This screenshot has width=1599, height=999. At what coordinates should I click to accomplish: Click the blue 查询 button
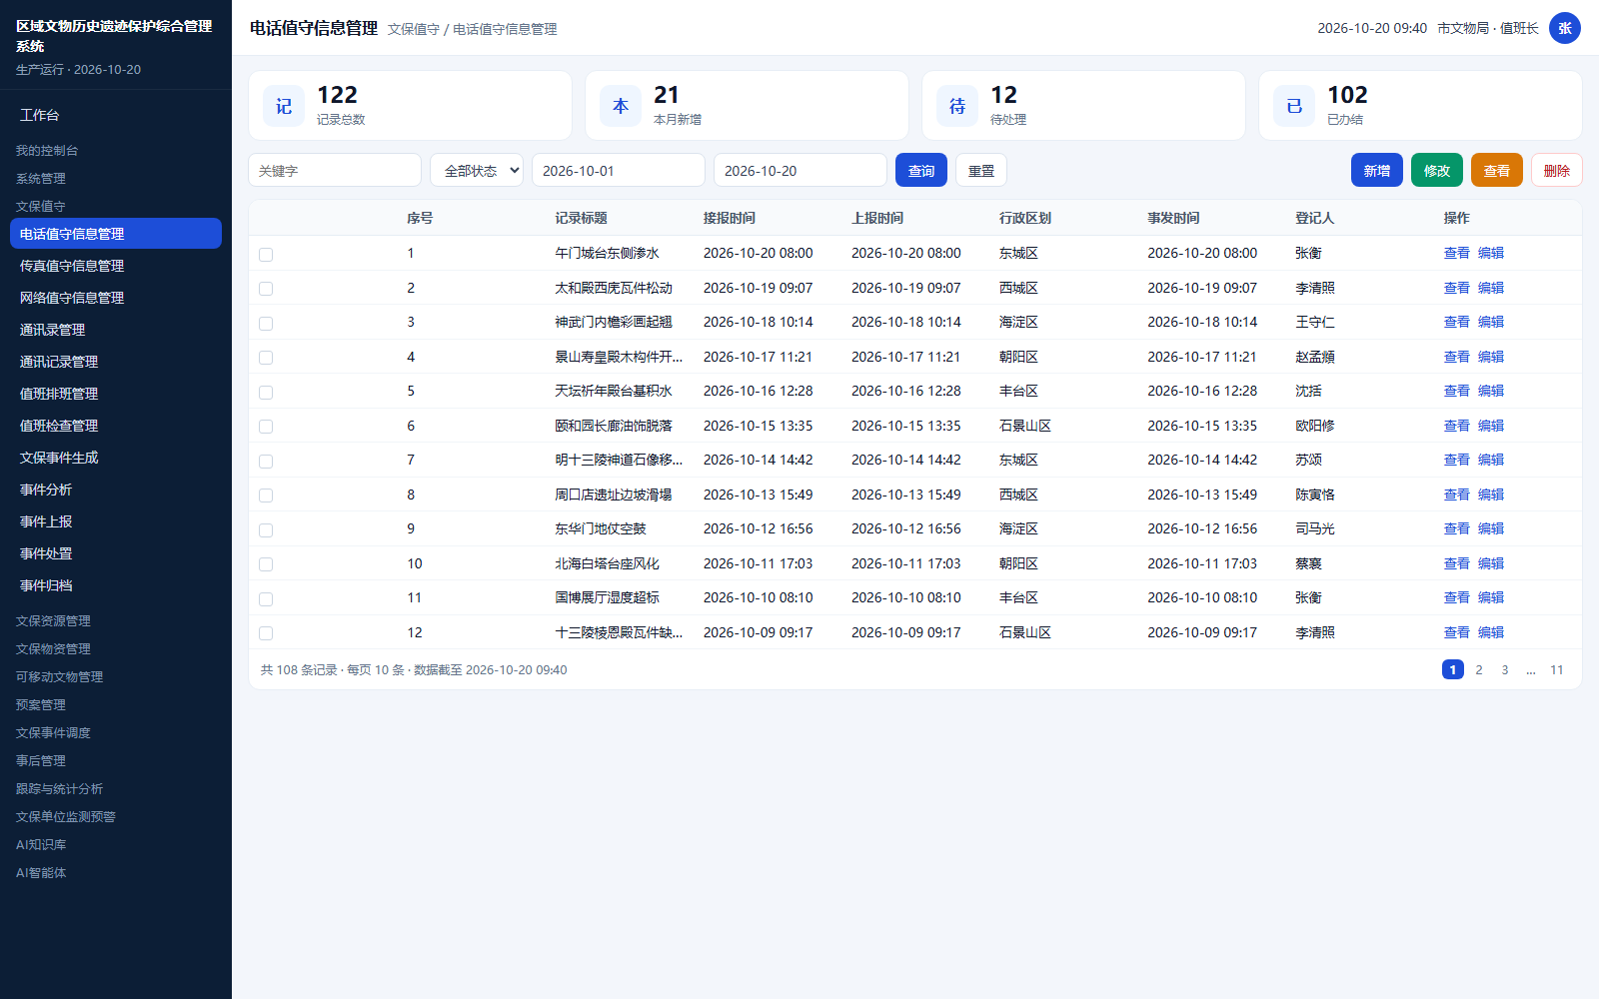(921, 170)
